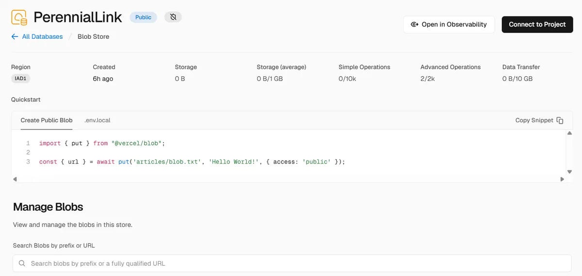Click Data Transfer value 0 B/10 GB
This screenshot has height=276, width=582.
pyautogui.click(x=517, y=79)
